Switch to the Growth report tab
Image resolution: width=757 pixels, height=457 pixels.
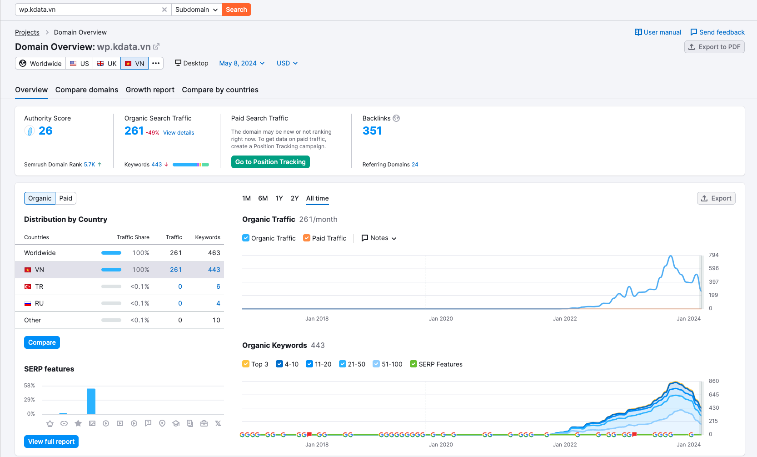[x=150, y=90]
